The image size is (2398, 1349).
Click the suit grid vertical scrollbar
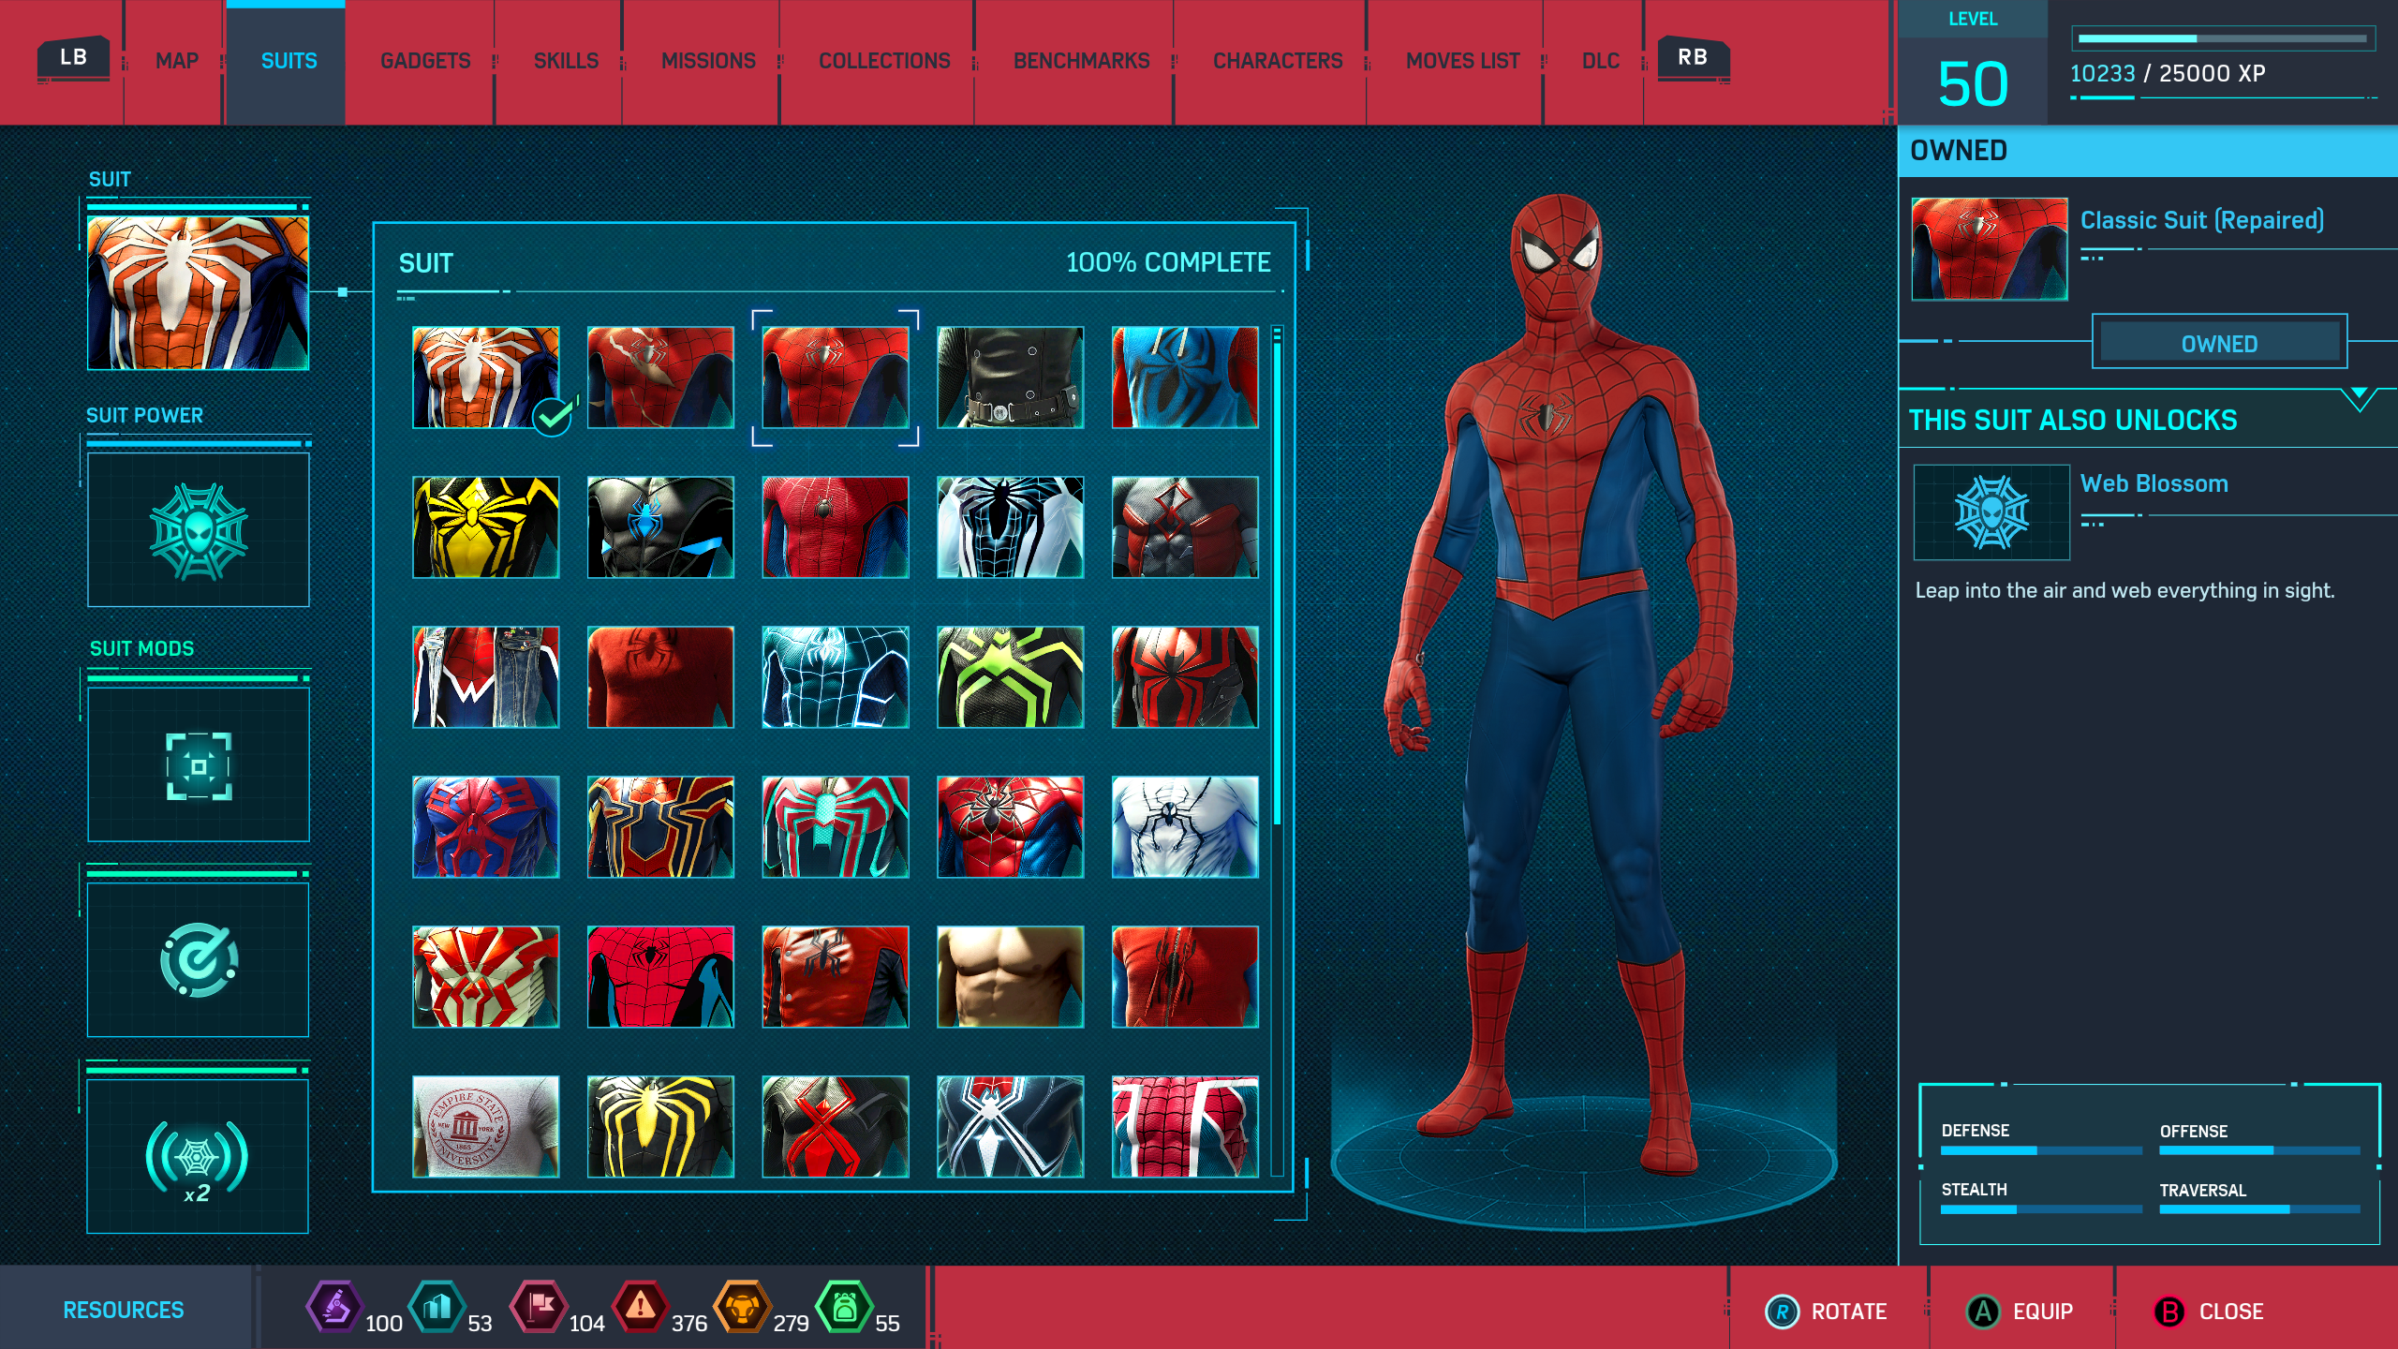click(x=1277, y=581)
